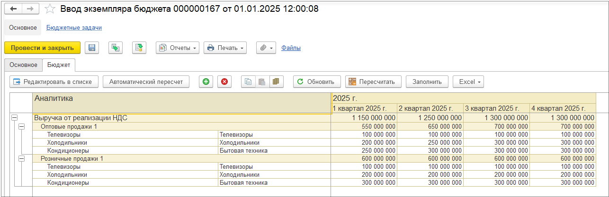Viewport: 609px width, 197px height.
Task: Collapse the Выручка от реализации НДС group
Action: click(x=14, y=118)
